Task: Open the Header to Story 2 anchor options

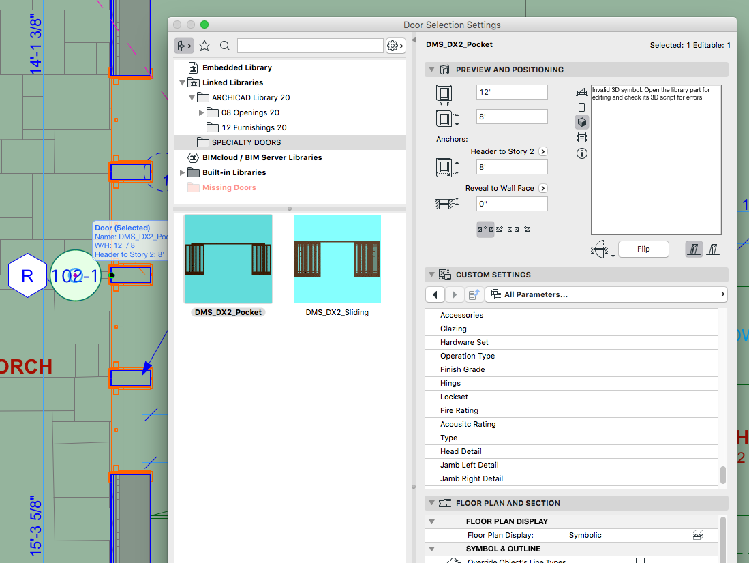Action: [x=543, y=151]
